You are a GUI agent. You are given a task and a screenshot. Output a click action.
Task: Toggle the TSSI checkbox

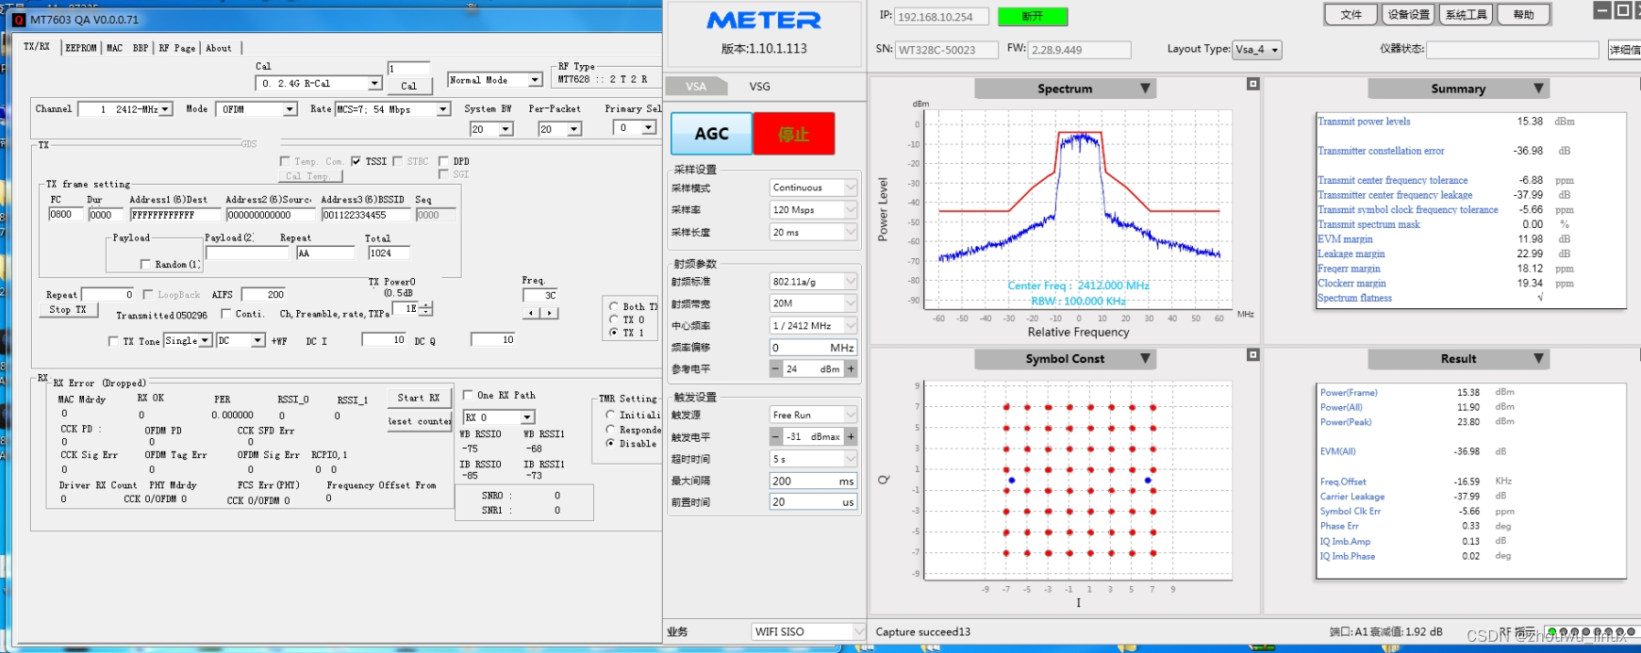(x=356, y=161)
